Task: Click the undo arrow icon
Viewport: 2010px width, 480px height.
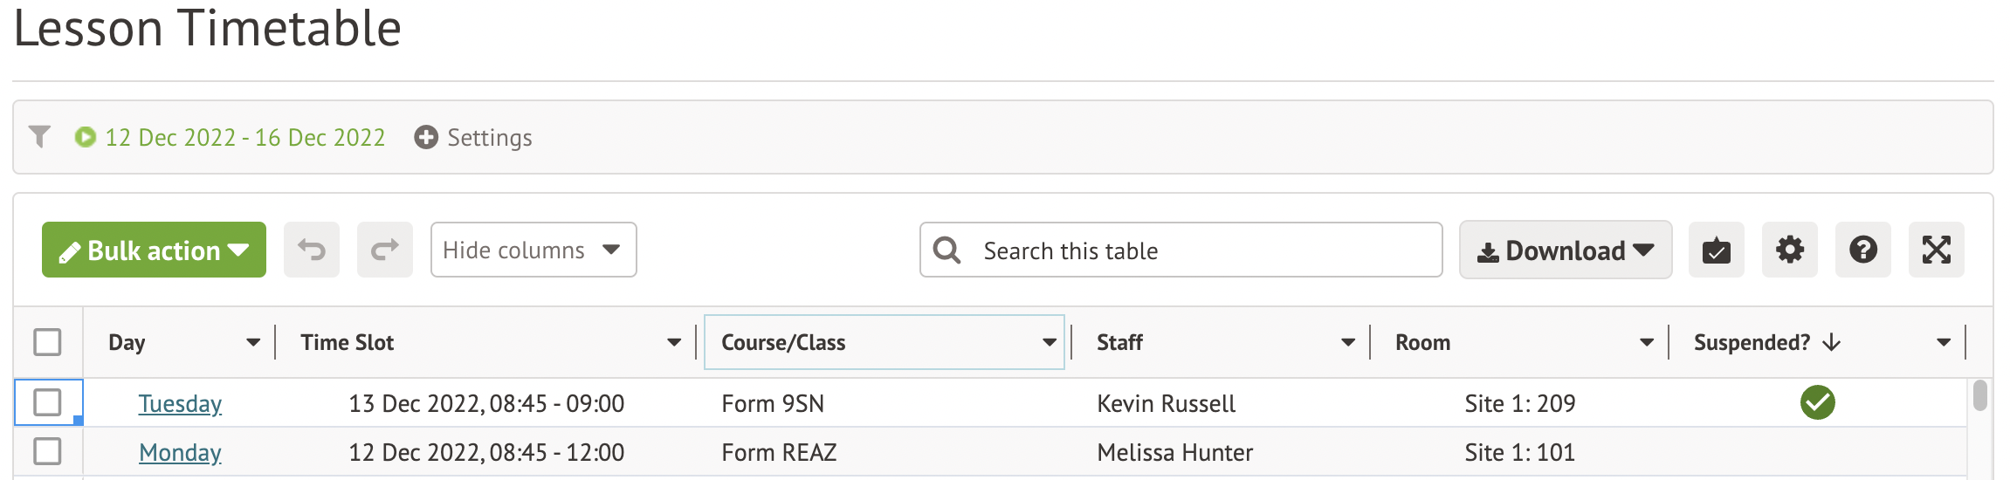Action: pyautogui.click(x=311, y=250)
